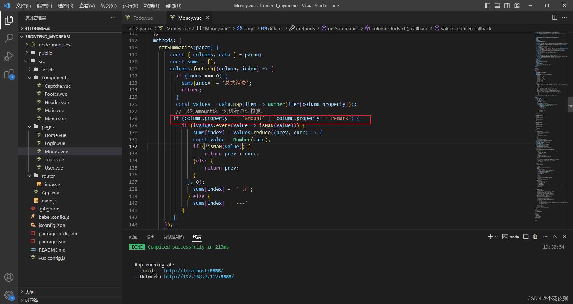Viewport: 573px width, 304px height.
Task: Click methods in the breadcrumb
Action: coord(305,28)
